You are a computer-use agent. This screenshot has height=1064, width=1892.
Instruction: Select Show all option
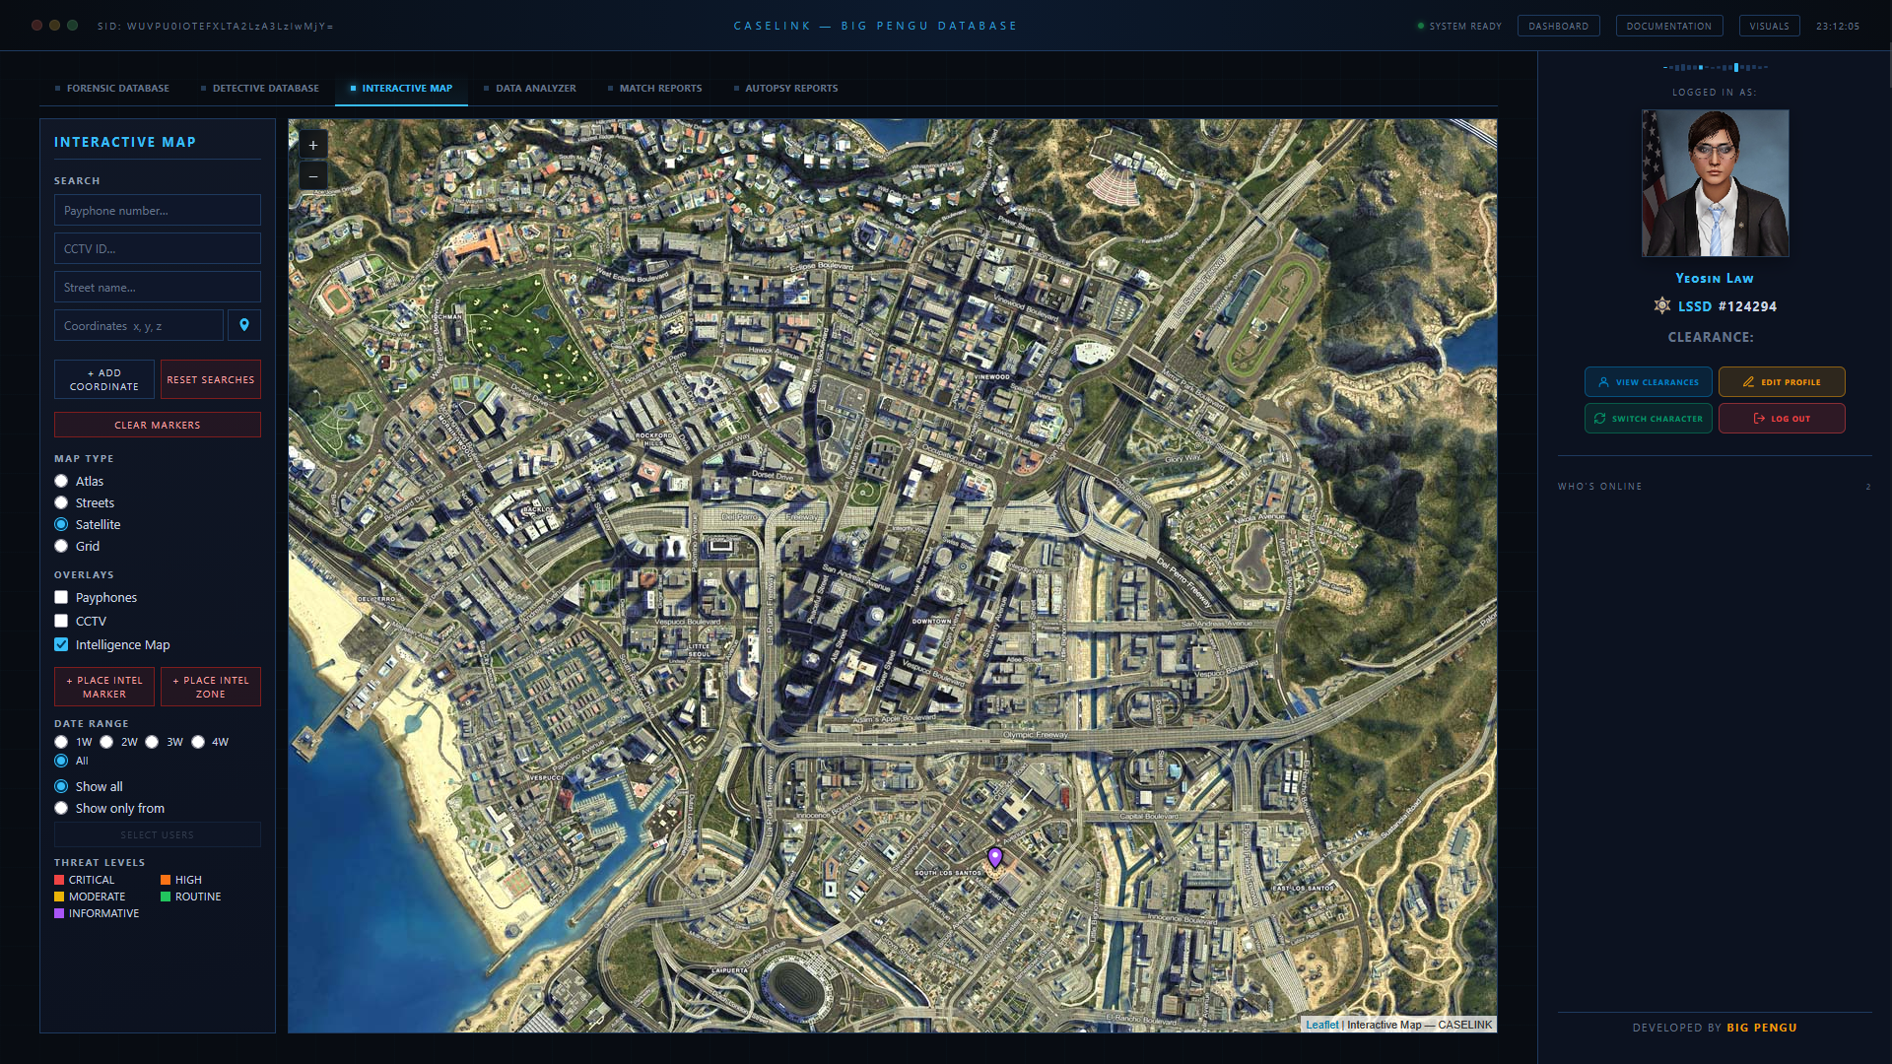pyautogui.click(x=61, y=786)
